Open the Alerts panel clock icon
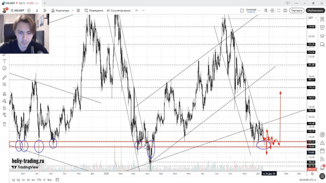Screen dimensions: 326x183 (322, 28)
